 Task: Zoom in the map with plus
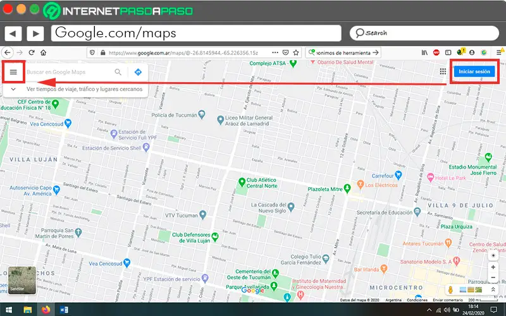click(493, 267)
